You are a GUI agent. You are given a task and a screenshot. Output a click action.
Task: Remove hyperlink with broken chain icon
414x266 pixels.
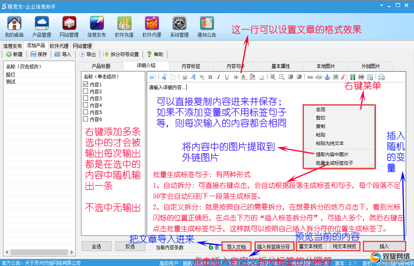tap(319, 77)
